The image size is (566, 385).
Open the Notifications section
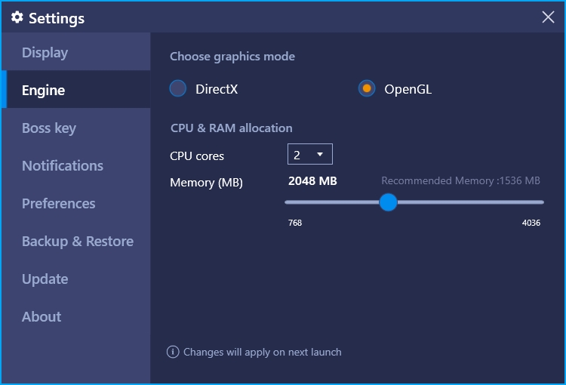76,165
